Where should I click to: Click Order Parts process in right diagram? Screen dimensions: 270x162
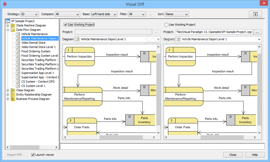[183, 127]
